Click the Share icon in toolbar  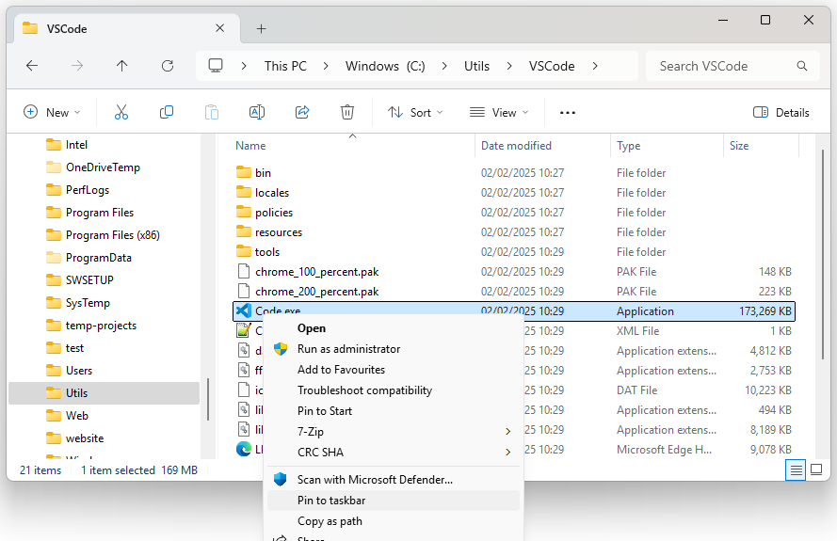302,112
